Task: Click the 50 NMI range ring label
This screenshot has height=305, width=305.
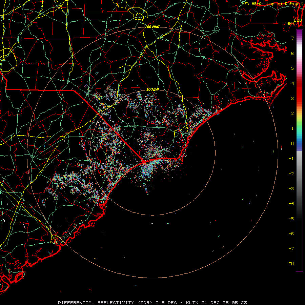Action: (153, 89)
